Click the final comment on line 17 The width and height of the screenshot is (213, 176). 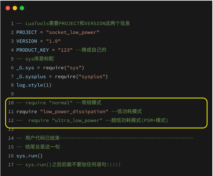[x=68, y=165]
